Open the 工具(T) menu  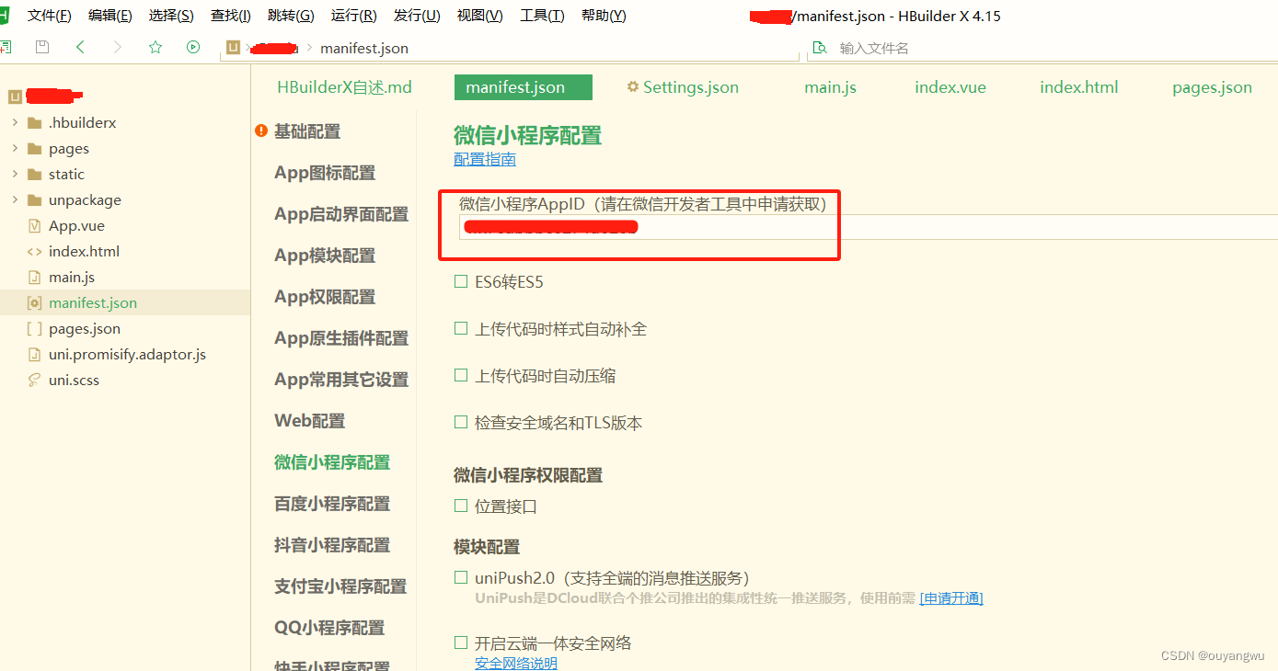click(542, 16)
